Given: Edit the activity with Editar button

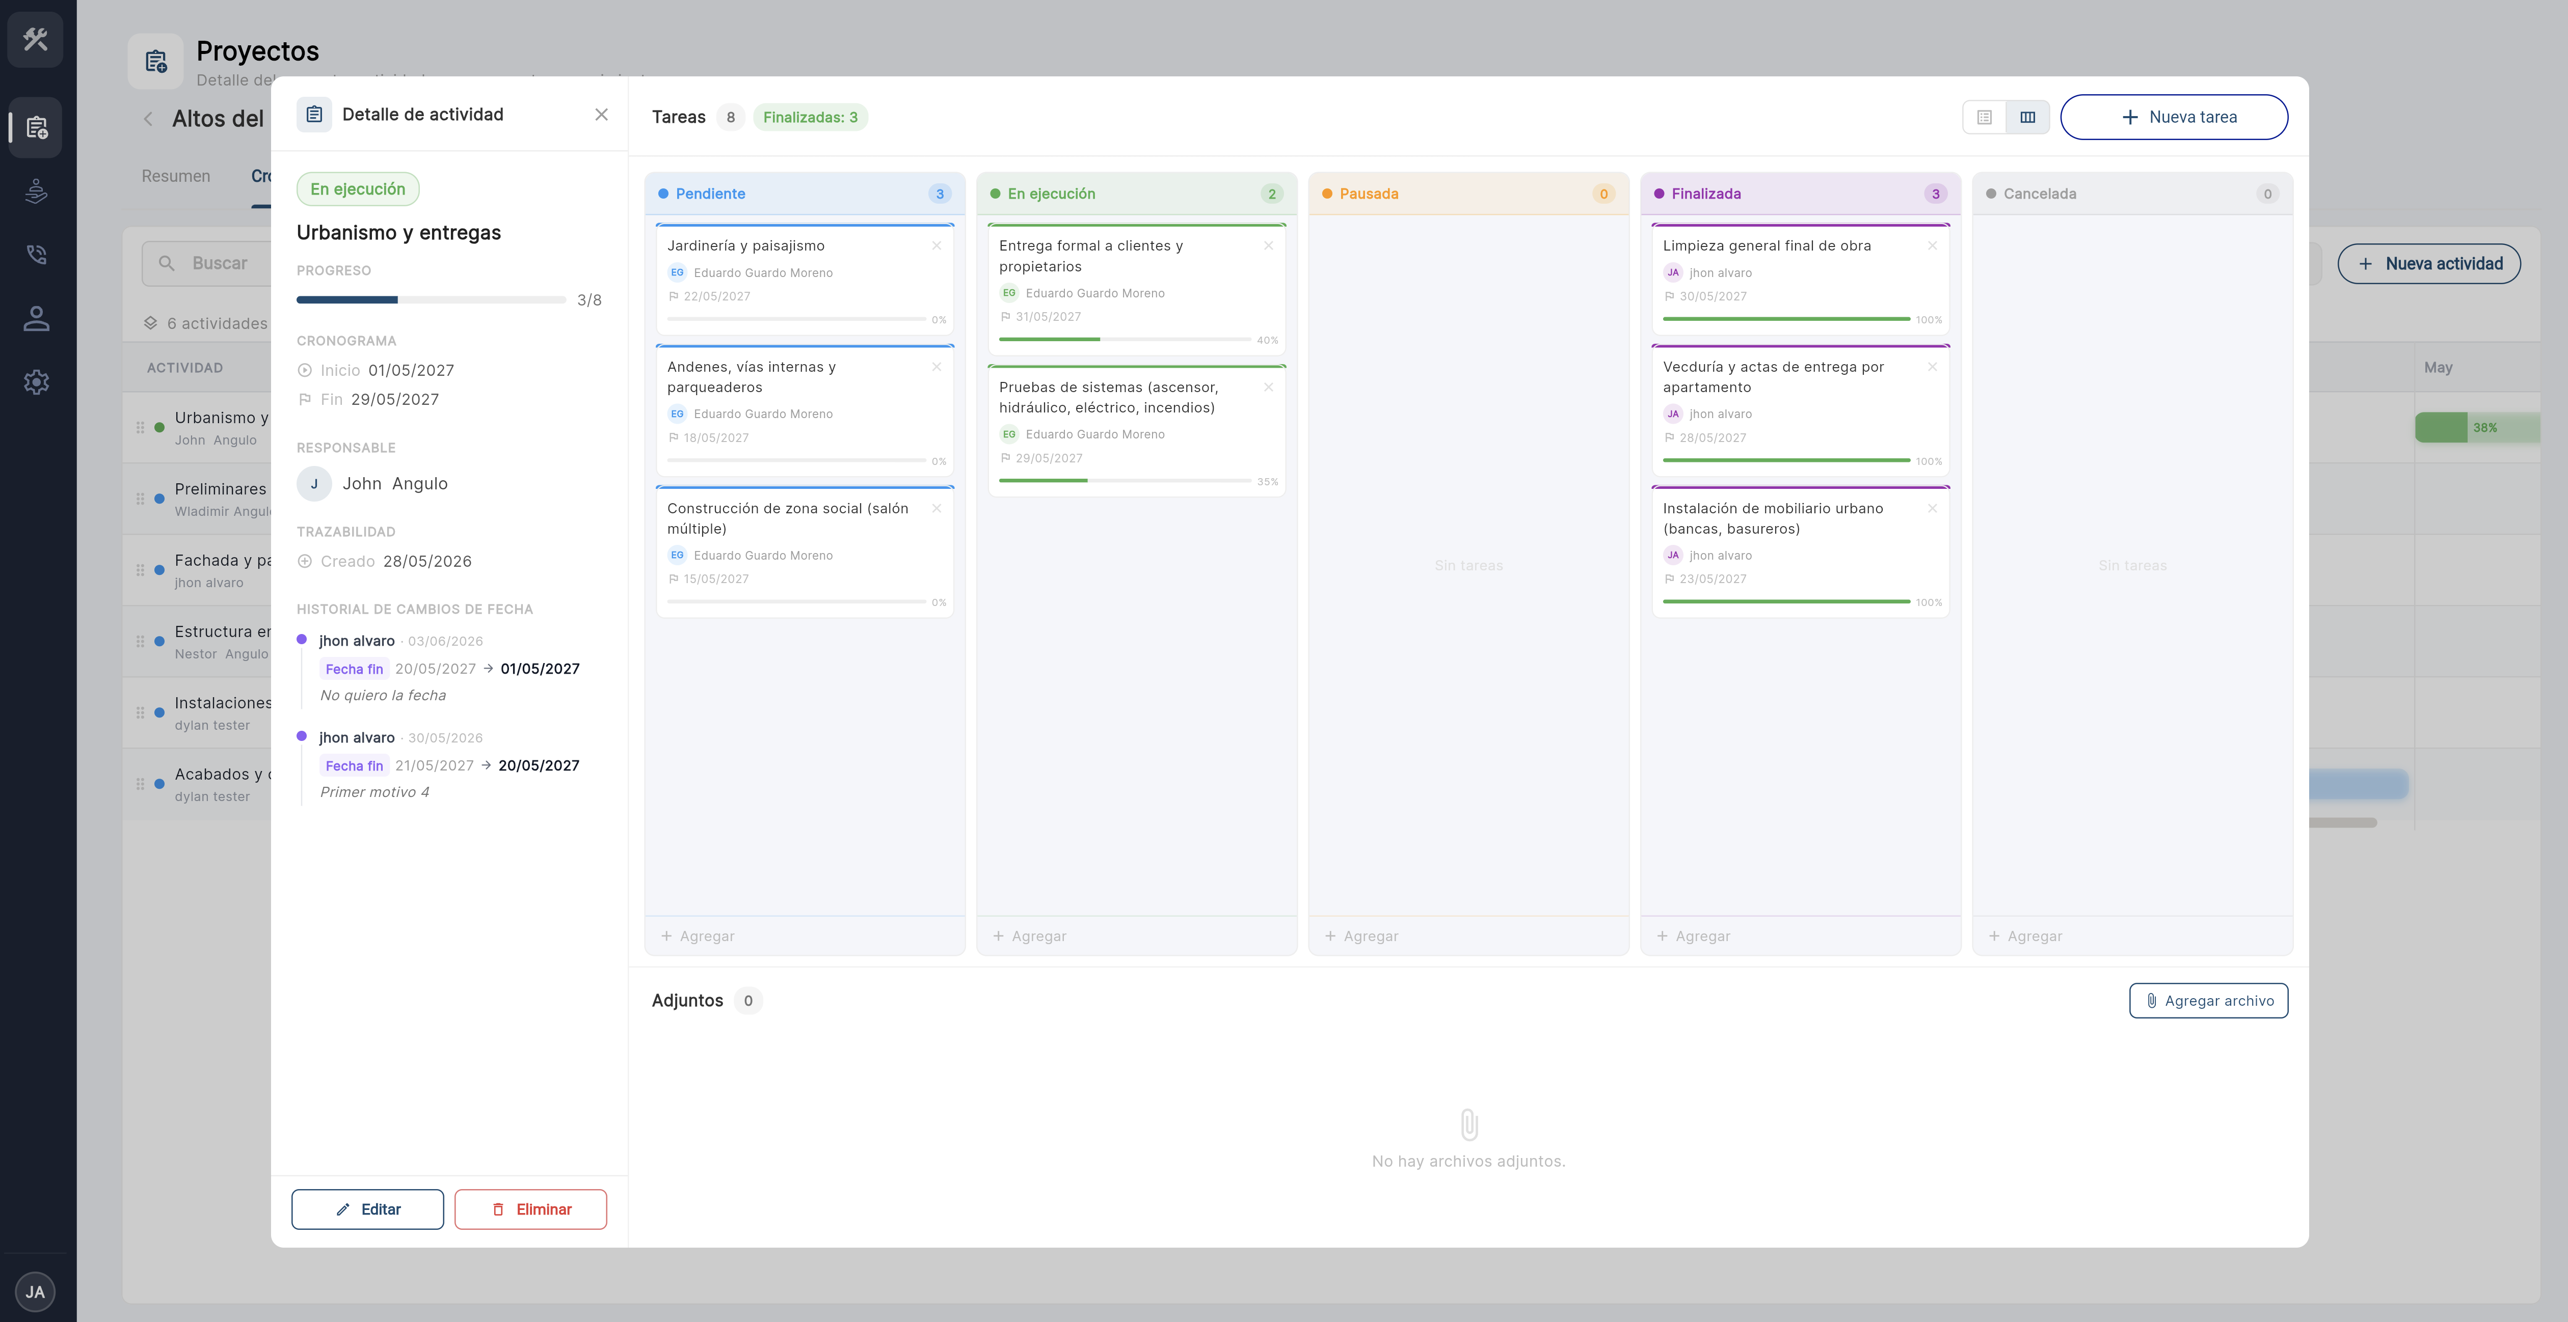Looking at the screenshot, I should click(368, 1209).
